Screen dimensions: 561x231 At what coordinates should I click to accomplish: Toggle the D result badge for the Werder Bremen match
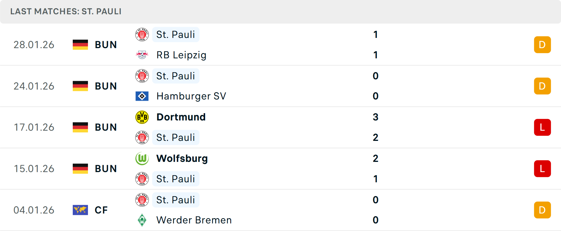pos(542,210)
